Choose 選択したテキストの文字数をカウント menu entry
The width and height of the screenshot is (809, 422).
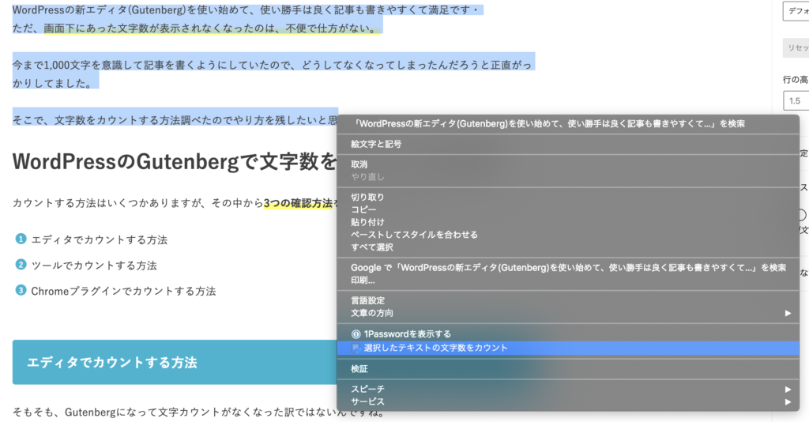click(x=567, y=349)
